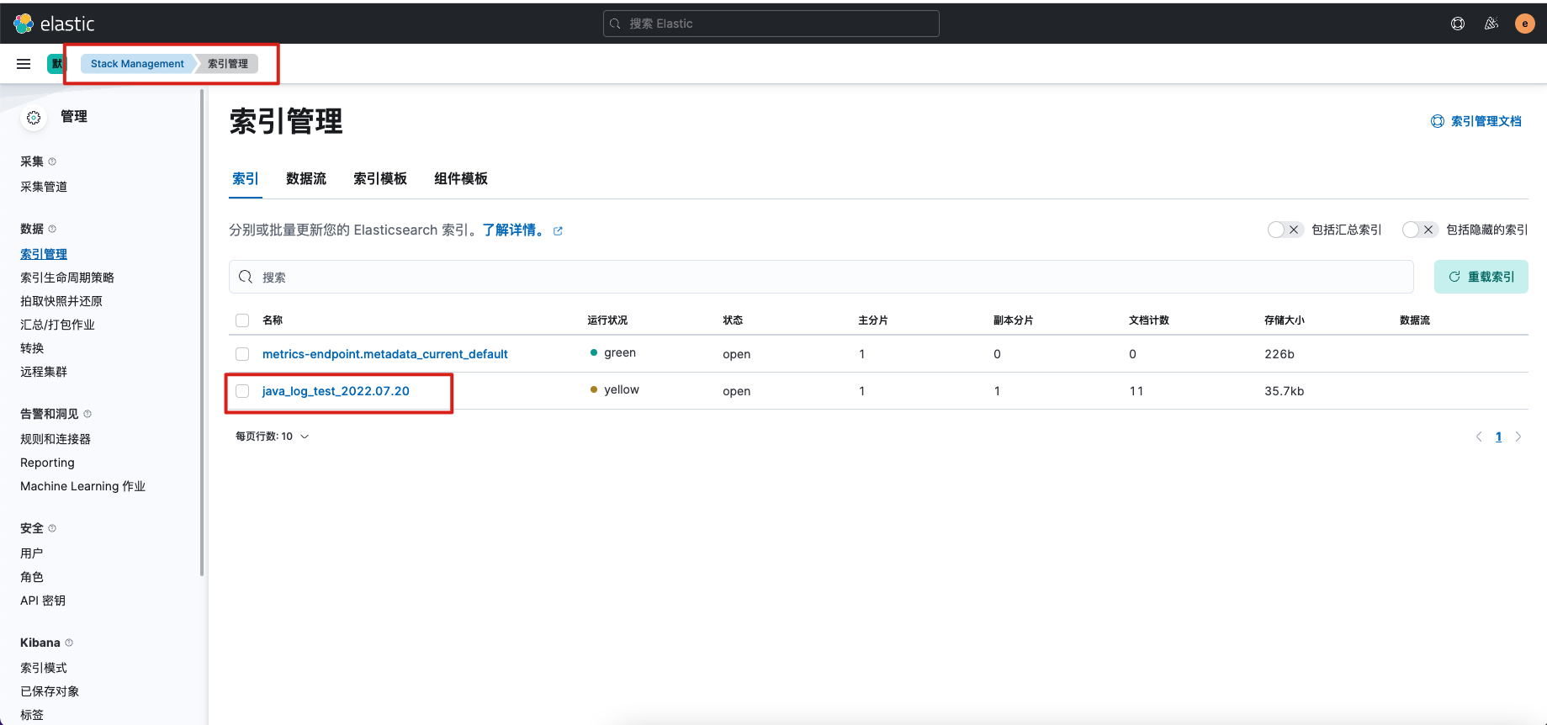Click the previous page arrow
Viewport: 1547px width, 725px height.
click(x=1479, y=437)
